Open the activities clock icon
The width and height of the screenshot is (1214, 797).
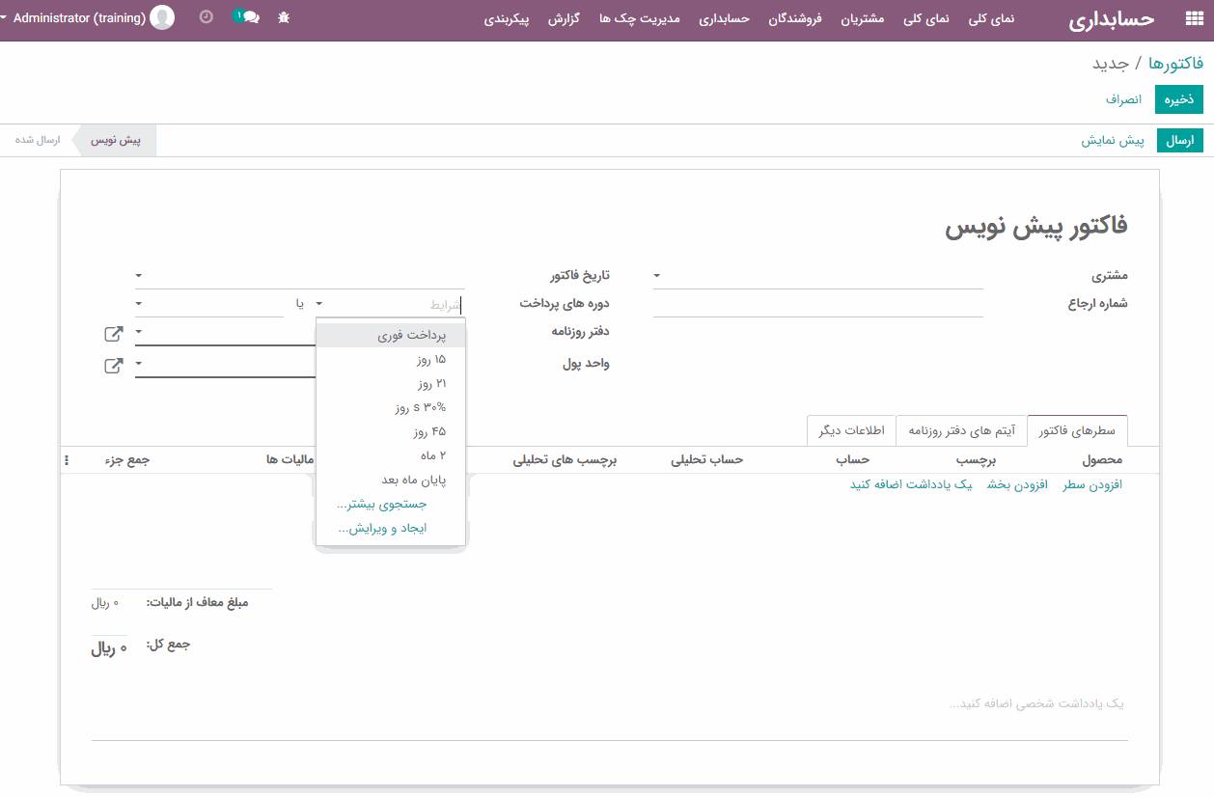[206, 17]
